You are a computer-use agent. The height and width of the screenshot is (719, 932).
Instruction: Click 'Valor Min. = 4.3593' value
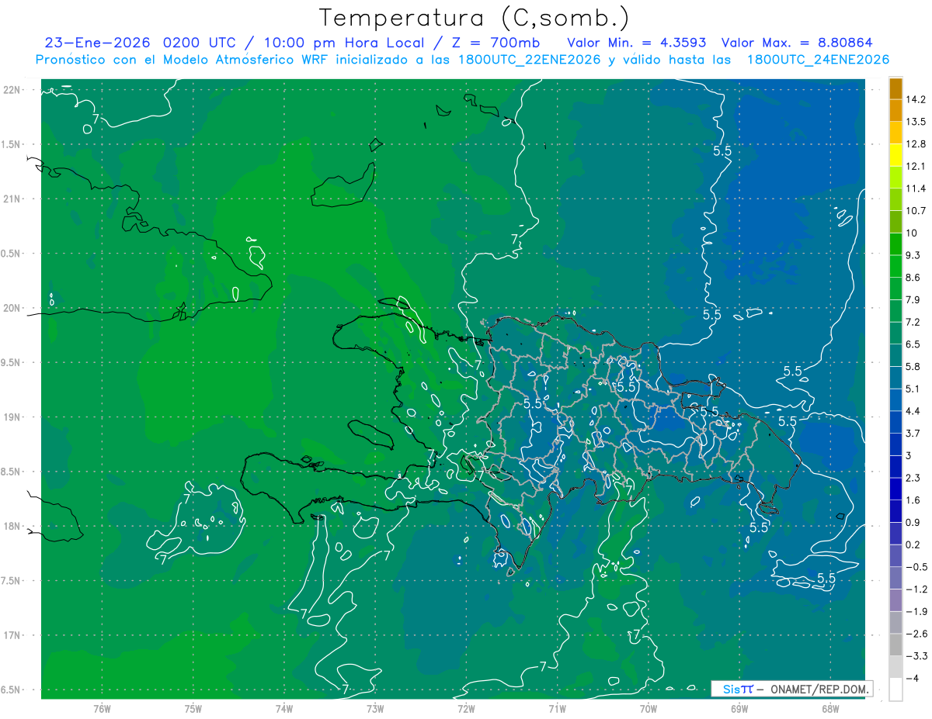[x=638, y=43]
